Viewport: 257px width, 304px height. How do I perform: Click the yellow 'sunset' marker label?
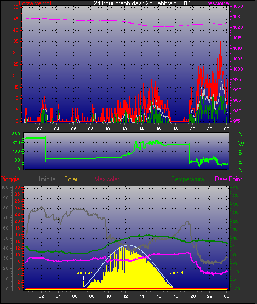[x=176, y=273]
